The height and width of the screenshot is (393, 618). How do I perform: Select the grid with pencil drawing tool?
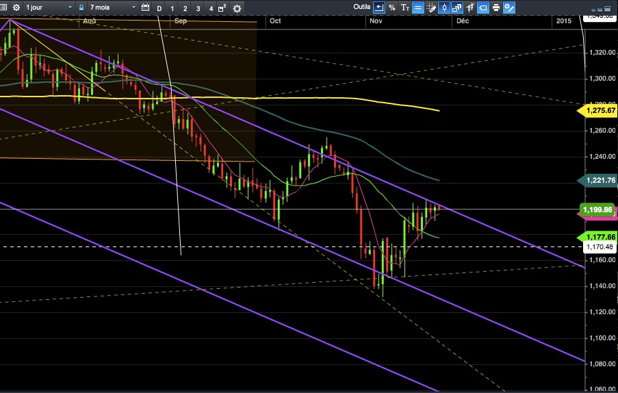tap(431, 8)
